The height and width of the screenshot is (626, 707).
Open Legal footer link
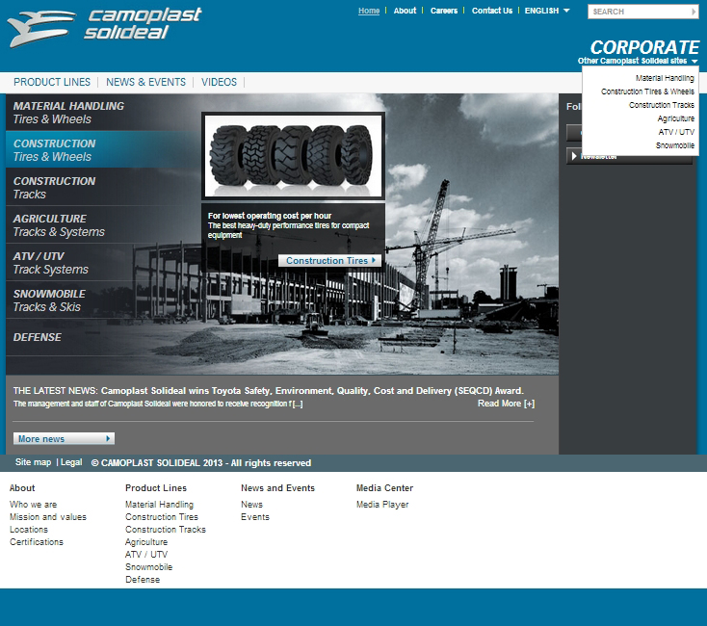(71, 462)
